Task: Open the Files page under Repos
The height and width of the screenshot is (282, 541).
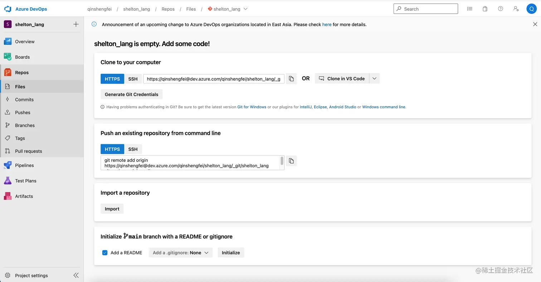Action: pyautogui.click(x=42, y=86)
